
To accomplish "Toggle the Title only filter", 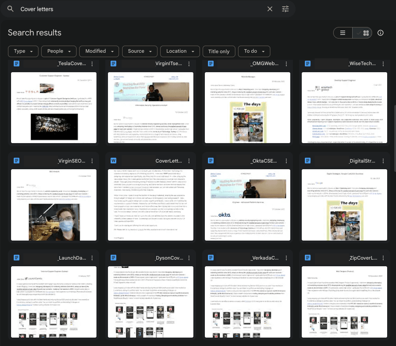I will click(219, 51).
